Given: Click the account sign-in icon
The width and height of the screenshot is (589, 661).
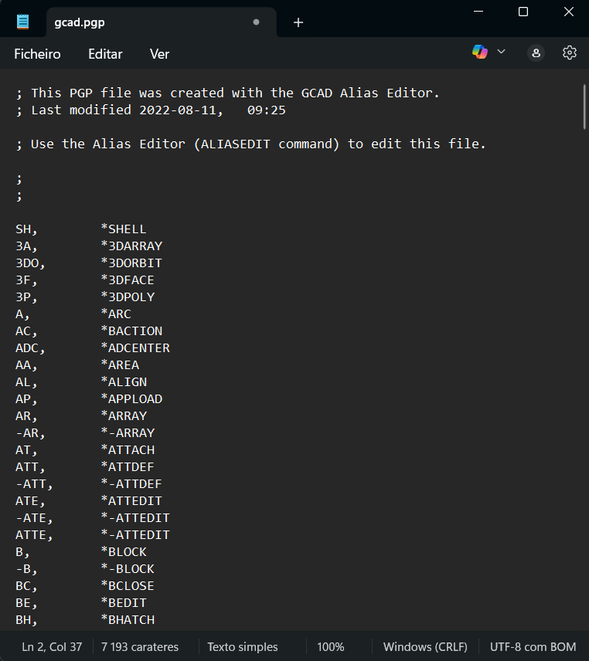Looking at the screenshot, I should (536, 53).
